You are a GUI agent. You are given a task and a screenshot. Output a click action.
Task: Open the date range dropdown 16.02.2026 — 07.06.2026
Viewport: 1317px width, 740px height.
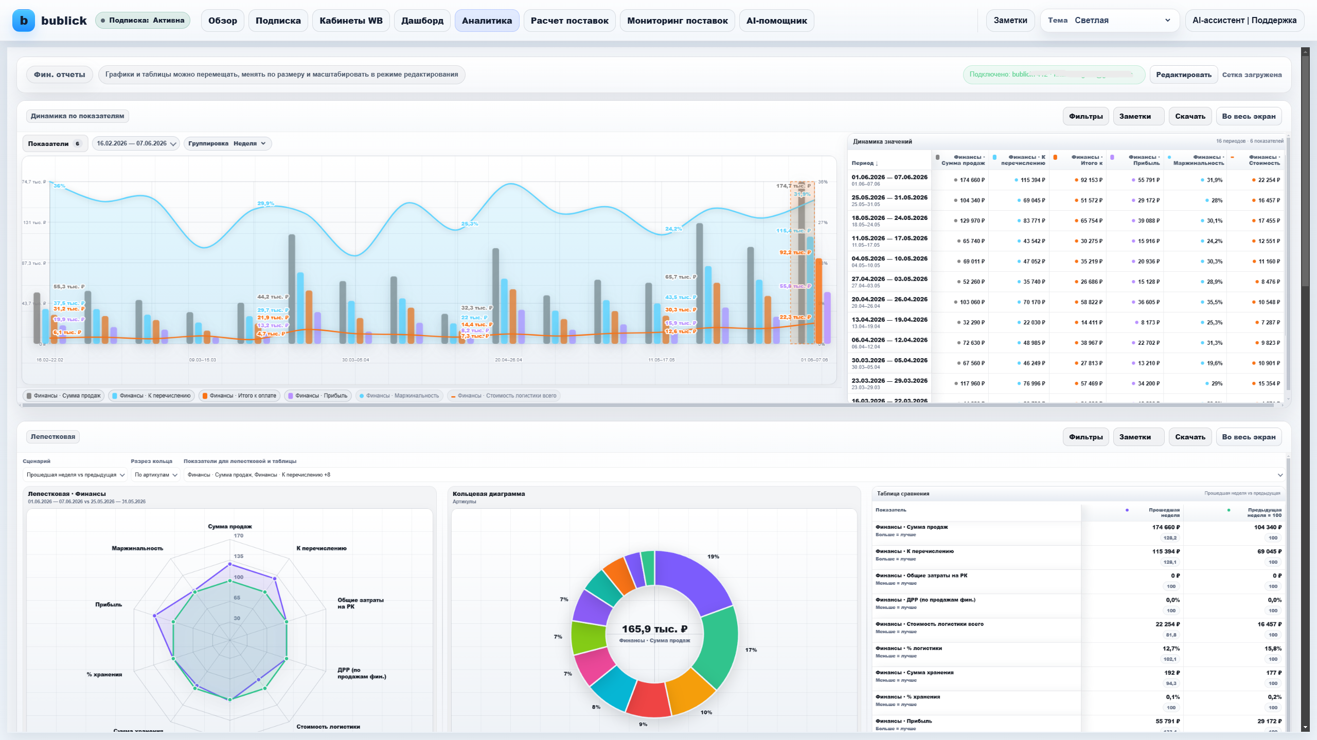coord(136,143)
